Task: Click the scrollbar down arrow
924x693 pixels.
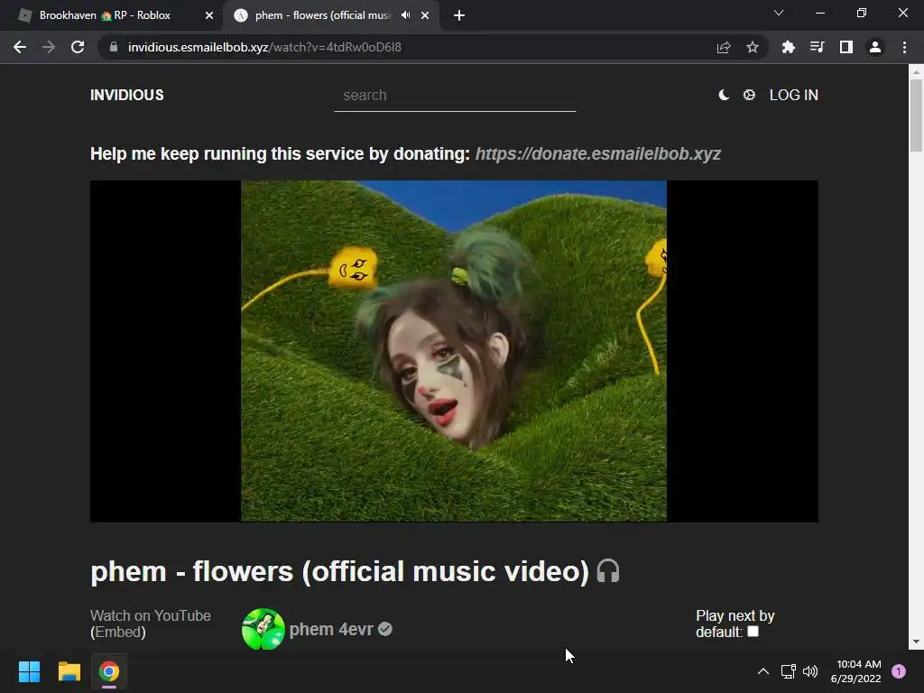Action: [916, 642]
